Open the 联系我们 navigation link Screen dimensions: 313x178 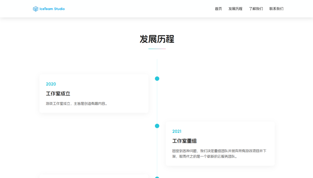tap(276, 9)
